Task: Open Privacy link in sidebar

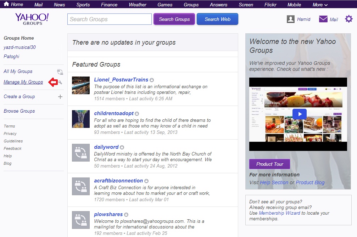Action: [x=10, y=134]
